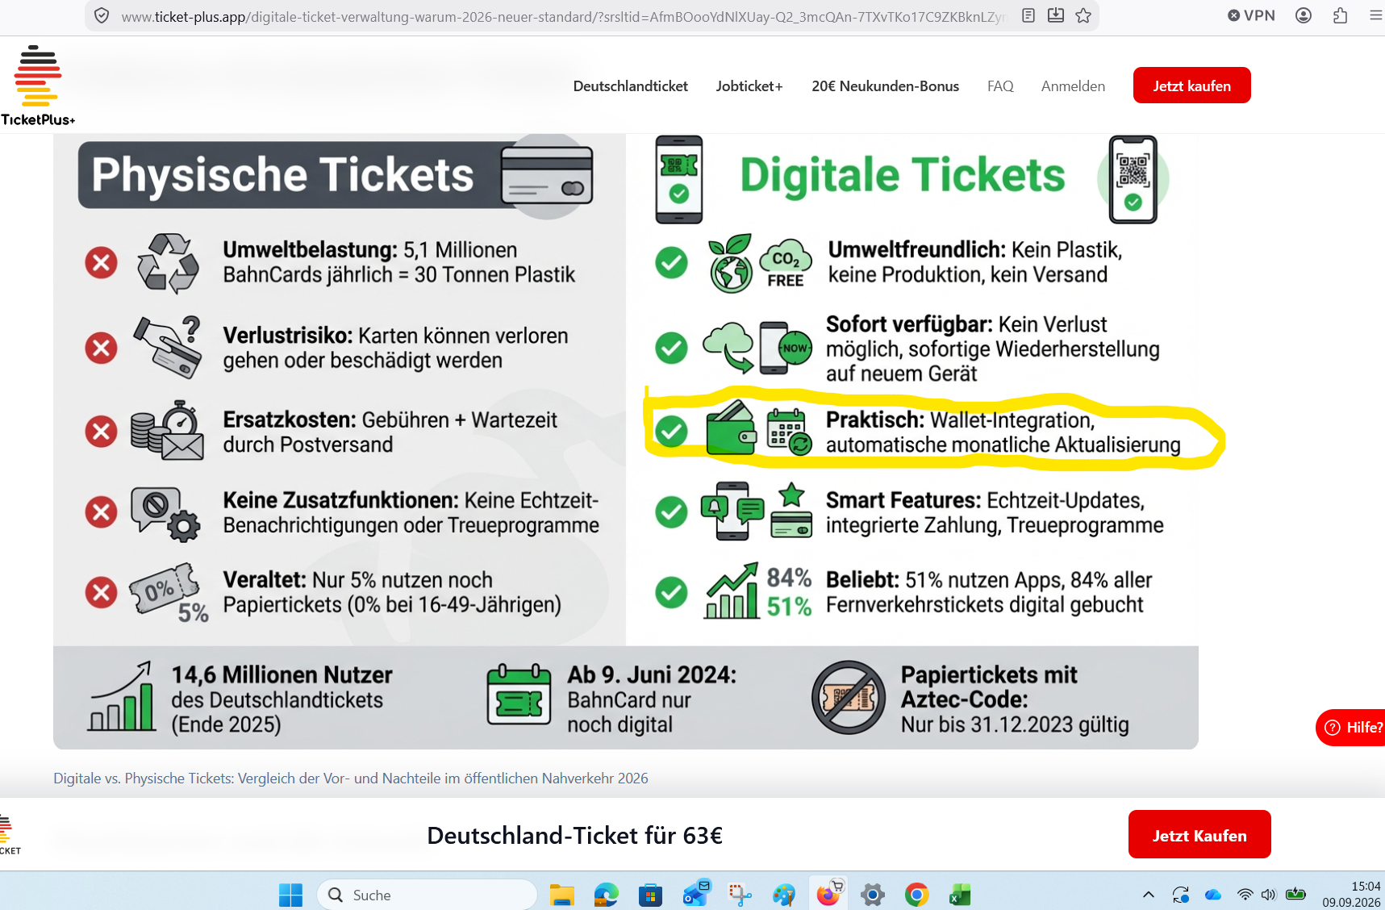The image size is (1385, 910).
Task: Toggle reader view in the address bar
Action: pos(1028,15)
